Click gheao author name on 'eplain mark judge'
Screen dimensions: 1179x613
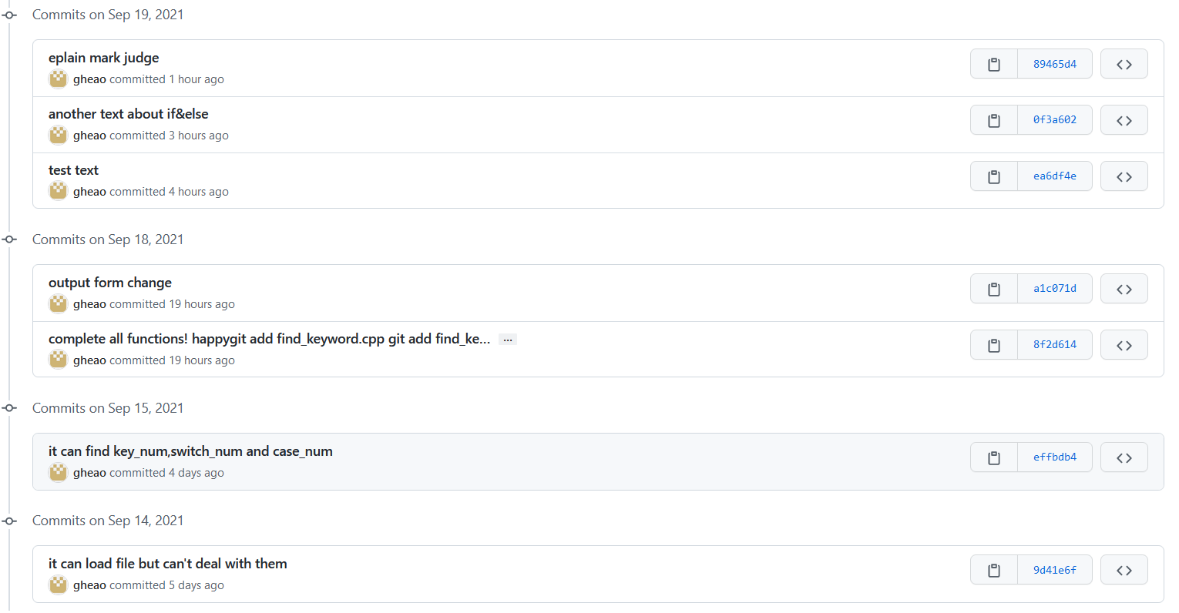point(89,79)
